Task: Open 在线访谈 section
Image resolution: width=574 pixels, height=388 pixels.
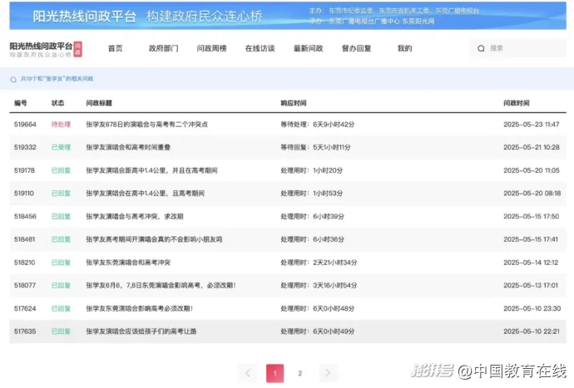Action: click(x=260, y=49)
